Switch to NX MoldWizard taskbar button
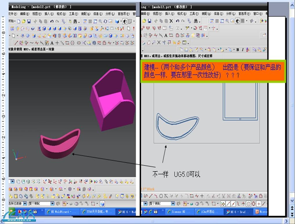Screen dimensions: 295x224 coord(62,212)
